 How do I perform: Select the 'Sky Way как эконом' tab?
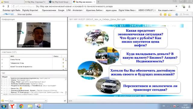tap(84, 2)
